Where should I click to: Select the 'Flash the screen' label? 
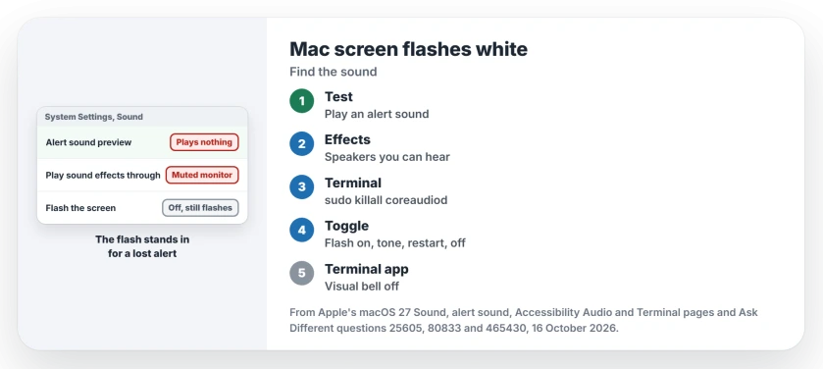coord(80,208)
